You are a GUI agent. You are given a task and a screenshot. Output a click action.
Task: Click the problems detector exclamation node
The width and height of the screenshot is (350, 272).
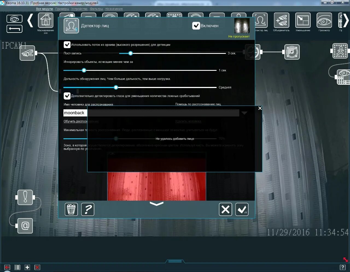click(x=25, y=197)
